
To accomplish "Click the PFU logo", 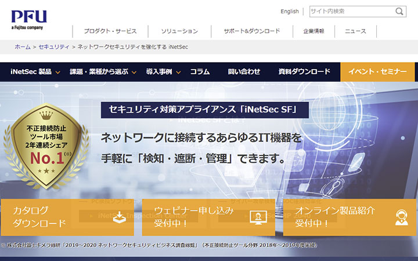I will tap(27, 18).
